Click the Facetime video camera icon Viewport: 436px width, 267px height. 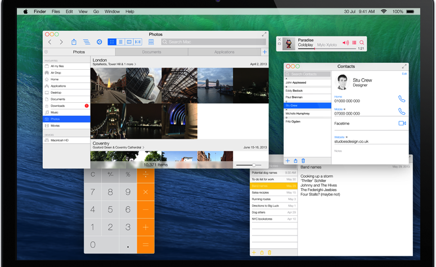[x=402, y=123]
